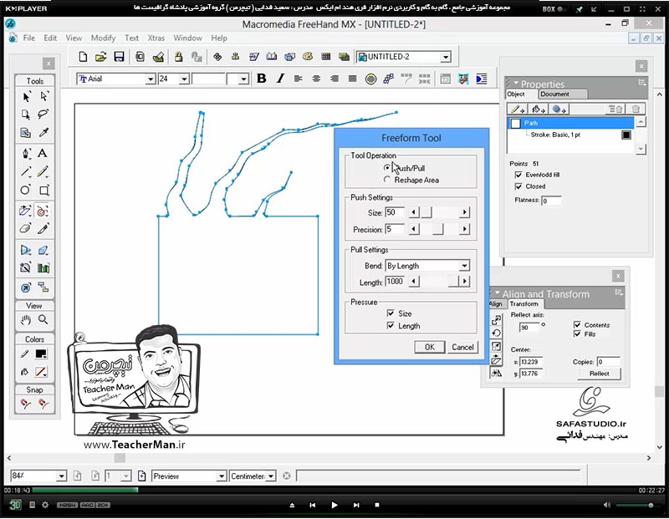Open the Preview mode dropdown
669x519 pixels.
pos(221,476)
